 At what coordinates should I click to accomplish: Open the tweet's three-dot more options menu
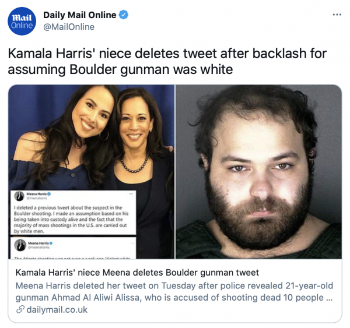[337, 15]
